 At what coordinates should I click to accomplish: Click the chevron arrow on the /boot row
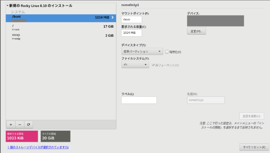coord(113,17)
